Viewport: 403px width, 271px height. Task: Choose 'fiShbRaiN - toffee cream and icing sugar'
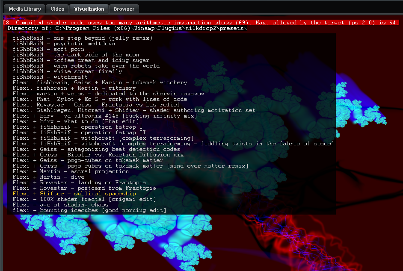click(81, 60)
